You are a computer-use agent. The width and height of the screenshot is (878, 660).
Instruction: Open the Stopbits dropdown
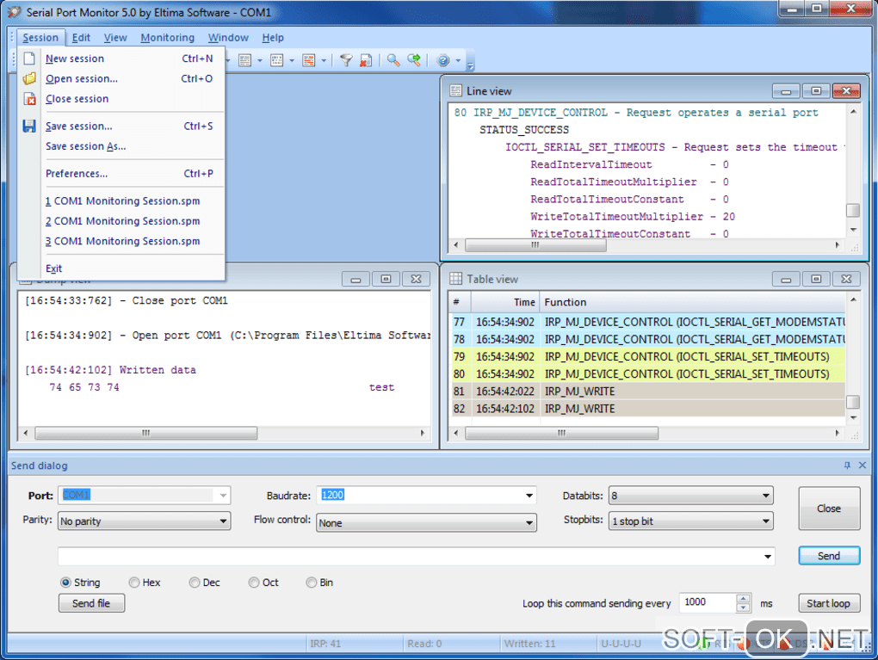(765, 521)
